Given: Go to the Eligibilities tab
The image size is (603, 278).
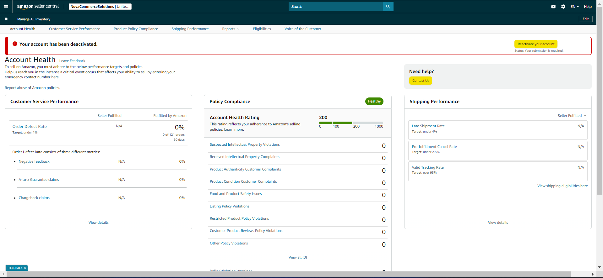Looking at the screenshot, I should 262,29.
